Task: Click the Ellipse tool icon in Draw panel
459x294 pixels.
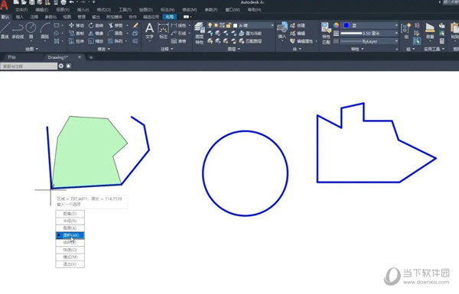Action: [57, 34]
